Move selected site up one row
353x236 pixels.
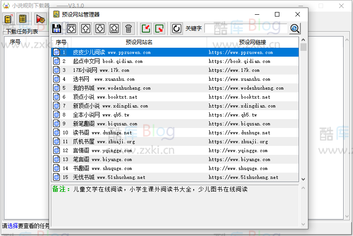(x=86, y=29)
